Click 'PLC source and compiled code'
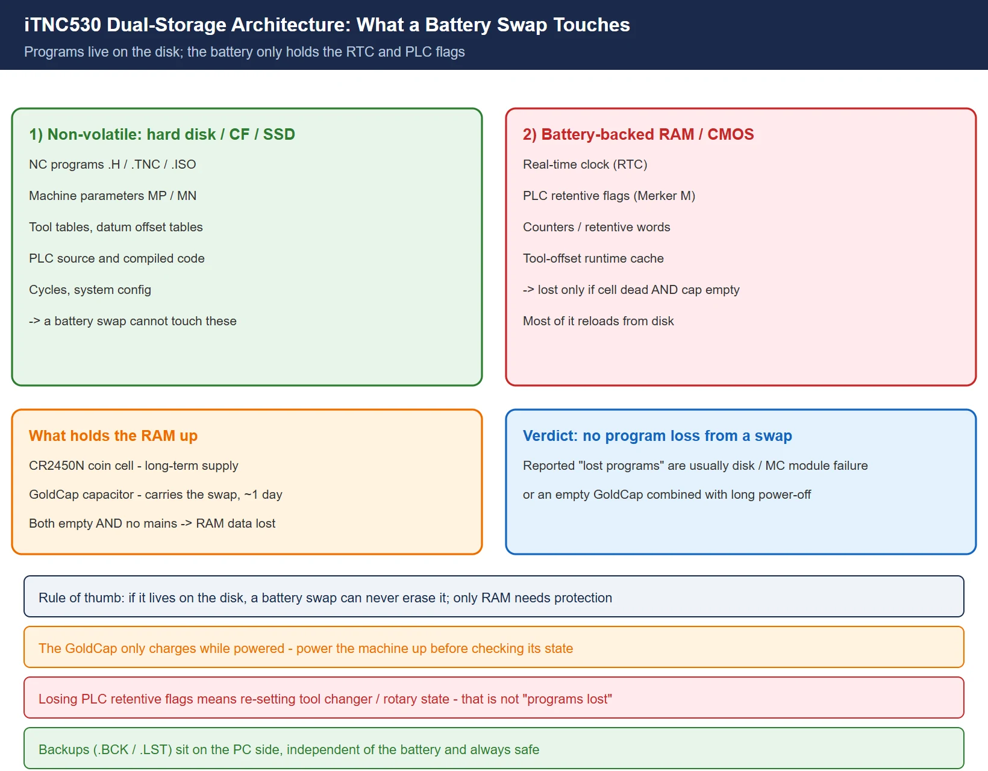 click(117, 258)
